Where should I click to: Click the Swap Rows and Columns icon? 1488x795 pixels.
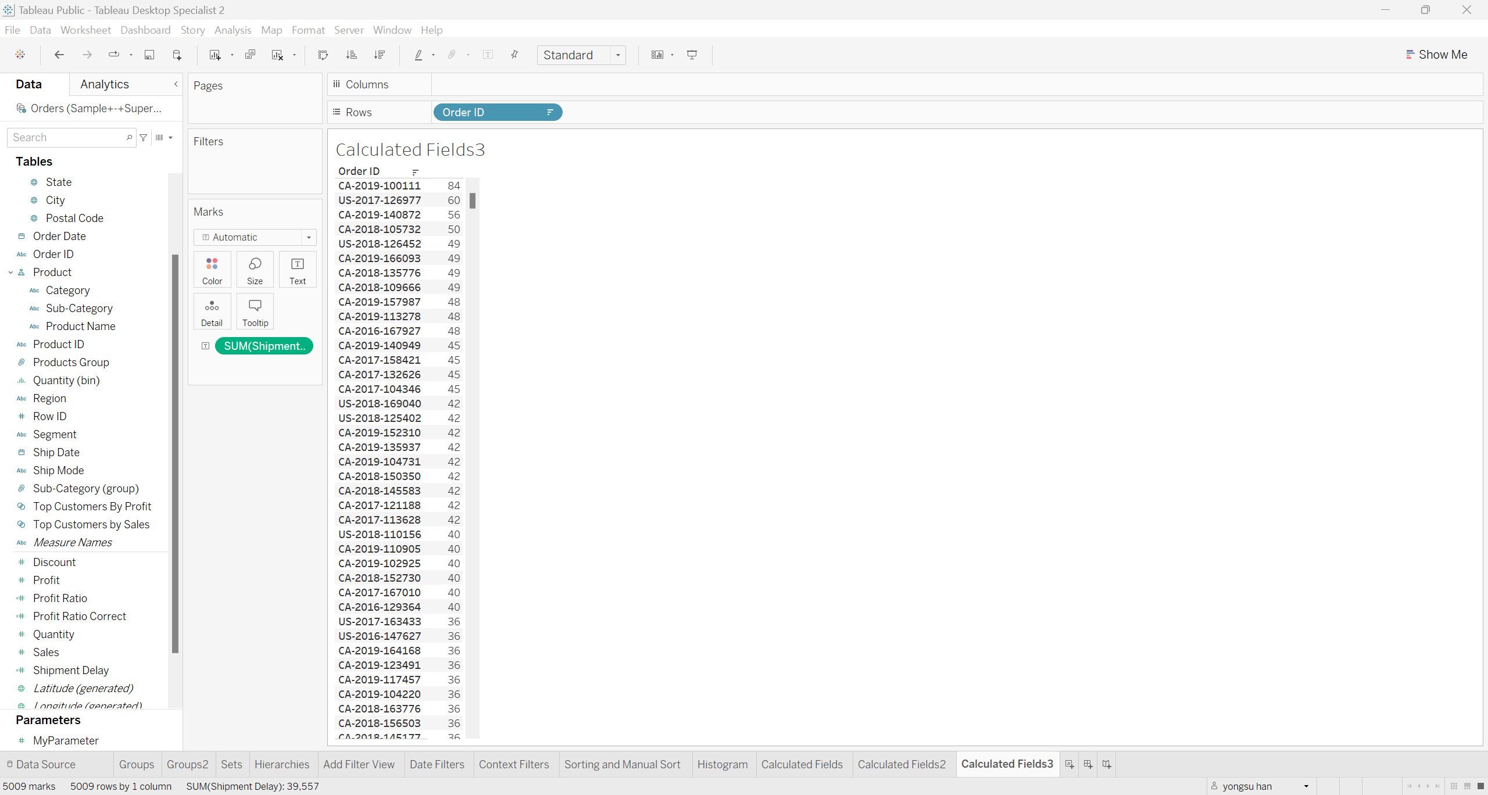click(x=323, y=55)
